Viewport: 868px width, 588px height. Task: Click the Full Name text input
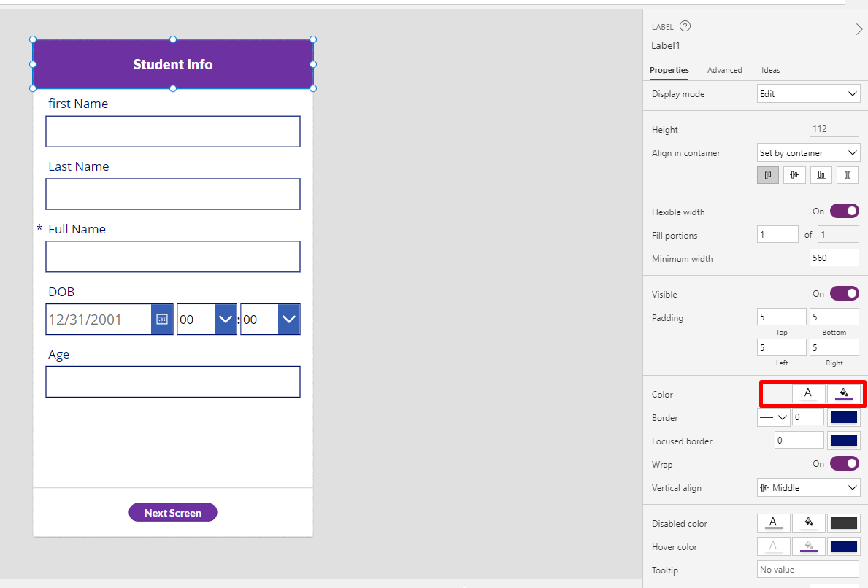173,257
